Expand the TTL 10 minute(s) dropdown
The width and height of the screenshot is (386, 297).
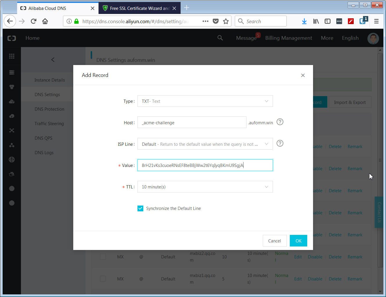click(205, 187)
